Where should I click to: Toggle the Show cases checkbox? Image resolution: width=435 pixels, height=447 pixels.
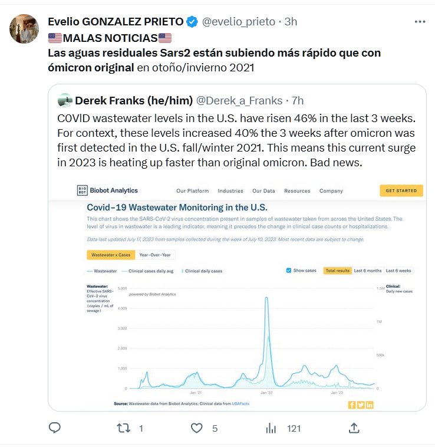(288, 271)
